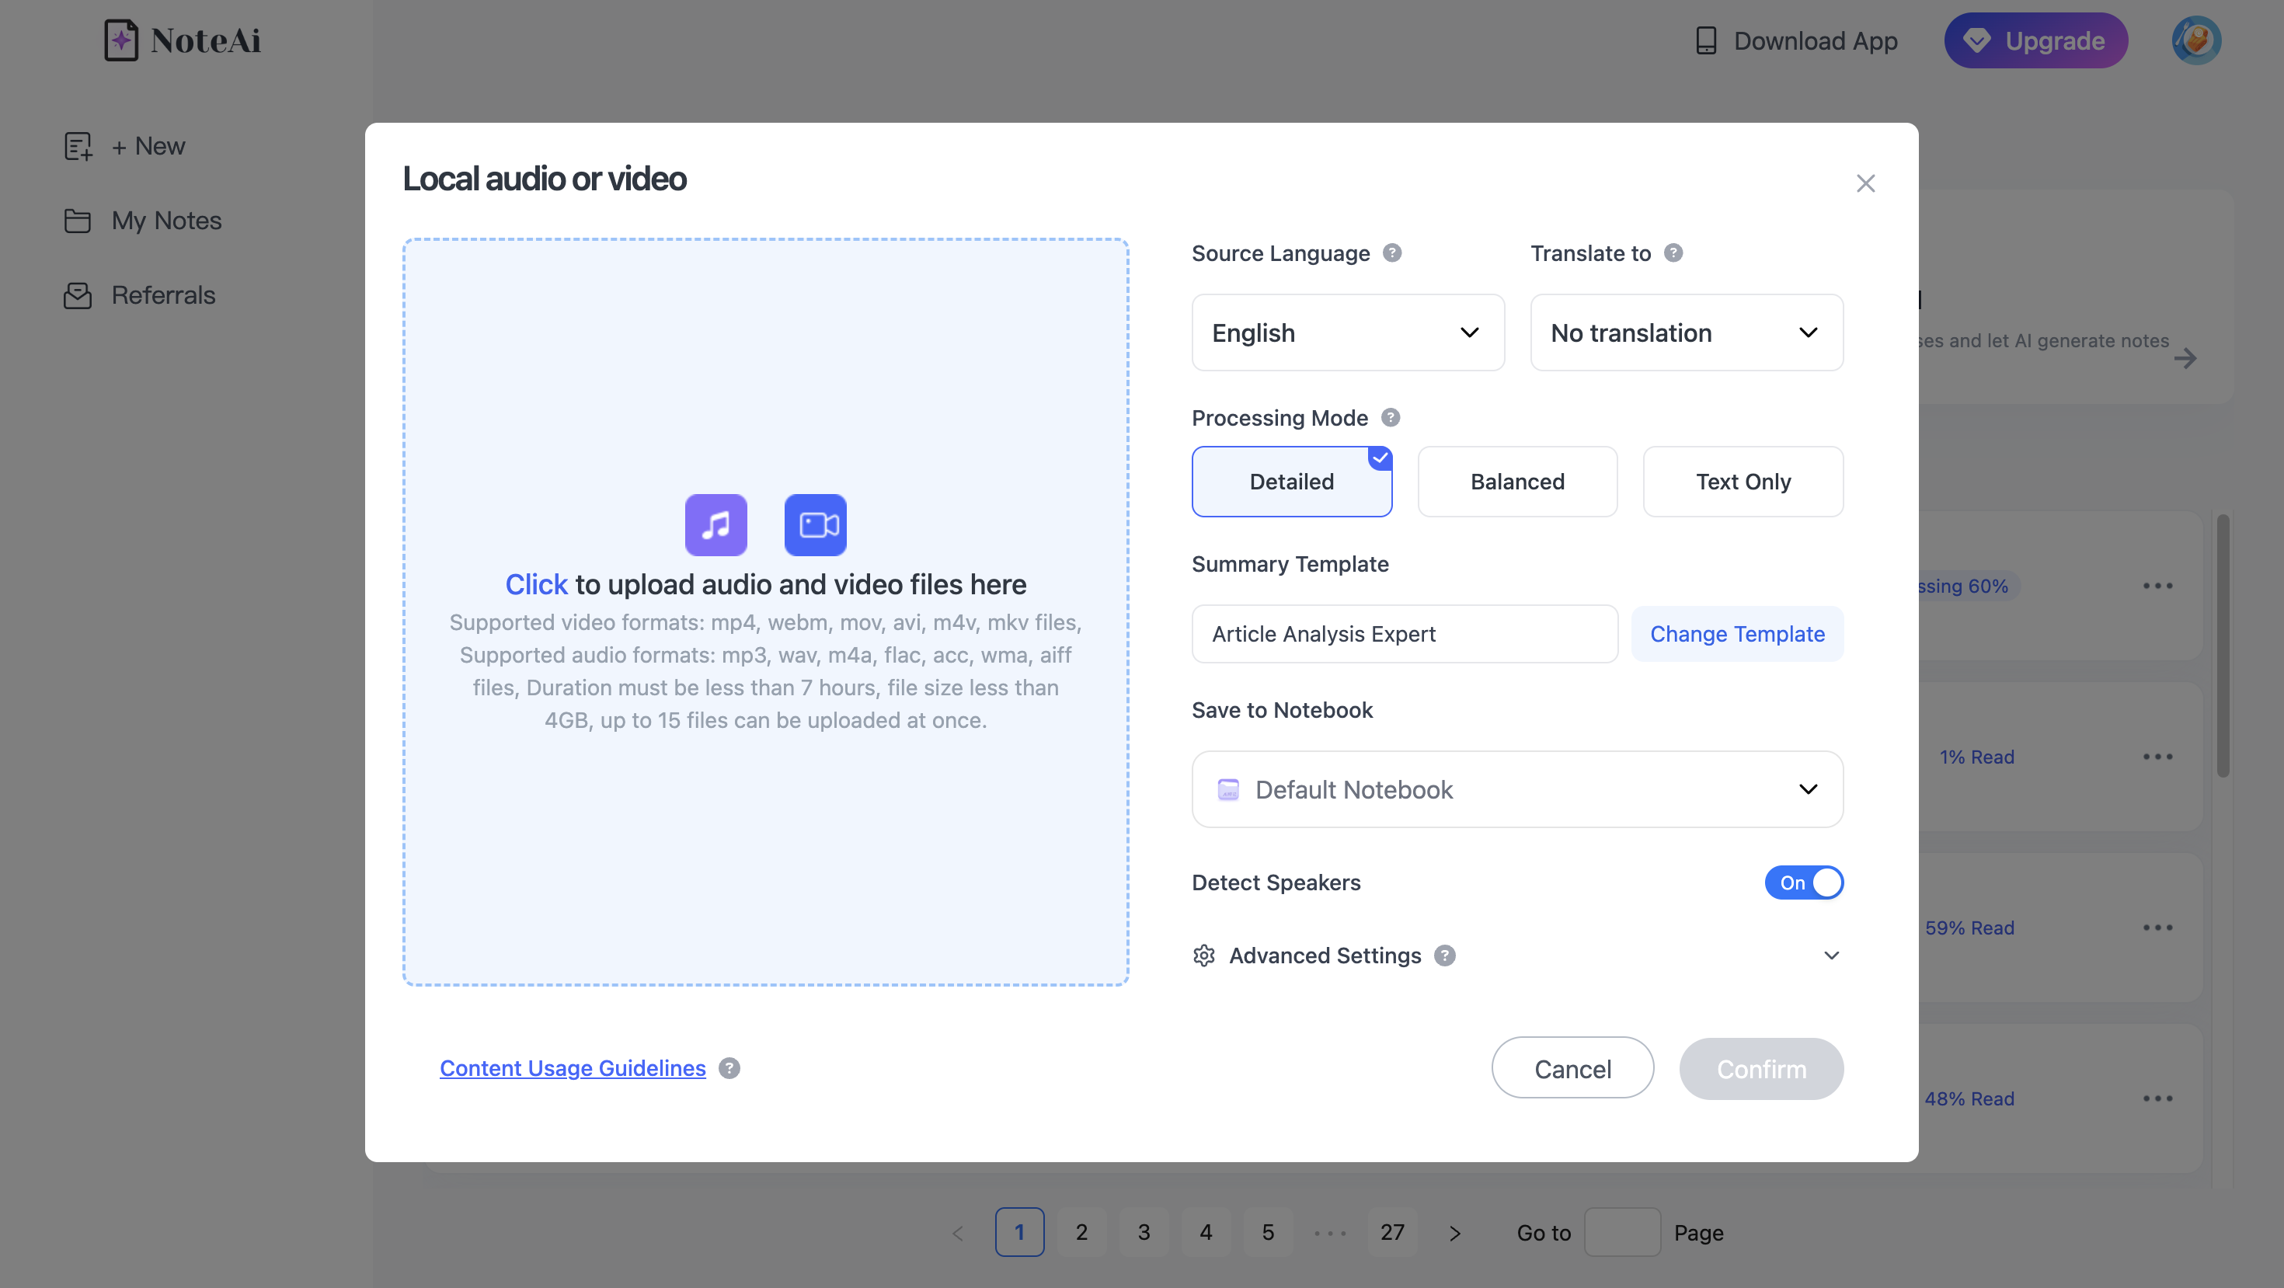2284x1288 pixels.
Task: Show Processing Mode help icon
Action: 1391,417
